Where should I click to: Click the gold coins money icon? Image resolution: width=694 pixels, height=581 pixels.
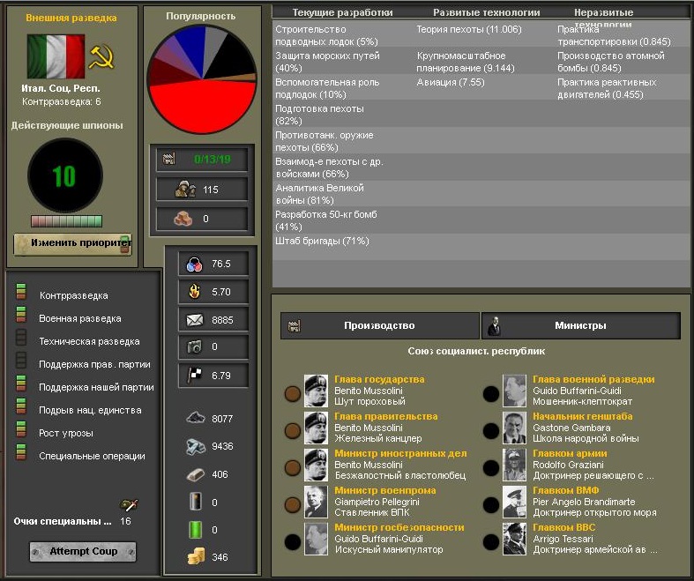pos(194,557)
